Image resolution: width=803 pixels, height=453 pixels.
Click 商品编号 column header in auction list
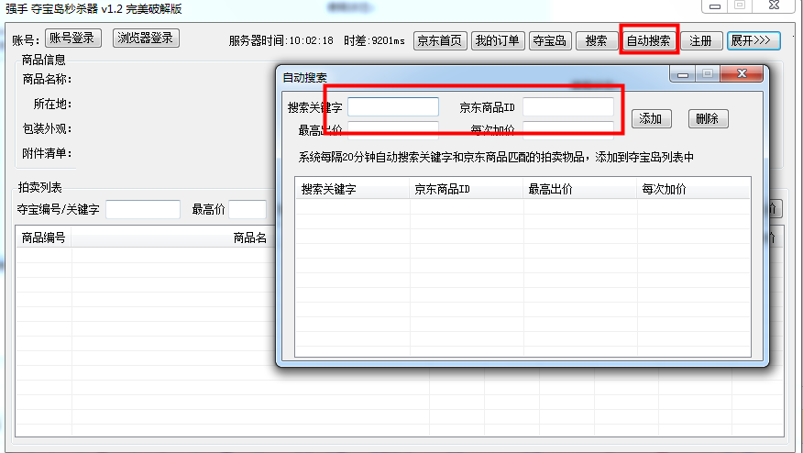click(44, 238)
